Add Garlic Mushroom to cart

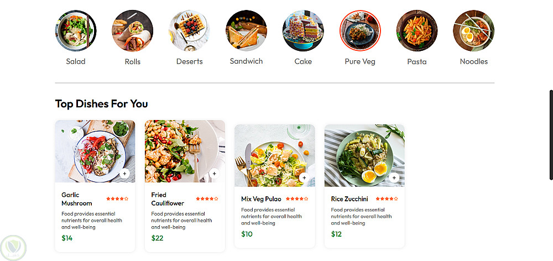click(x=124, y=174)
